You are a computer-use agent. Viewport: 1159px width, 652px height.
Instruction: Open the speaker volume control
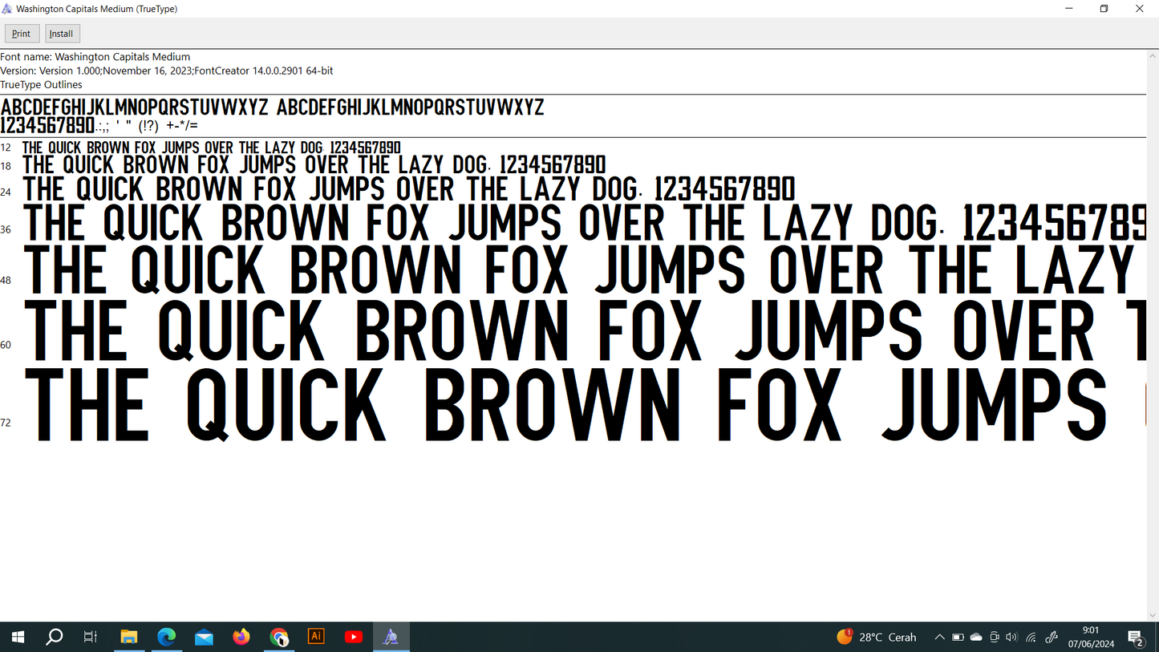pyautogui.click(x=1012, y=637)
